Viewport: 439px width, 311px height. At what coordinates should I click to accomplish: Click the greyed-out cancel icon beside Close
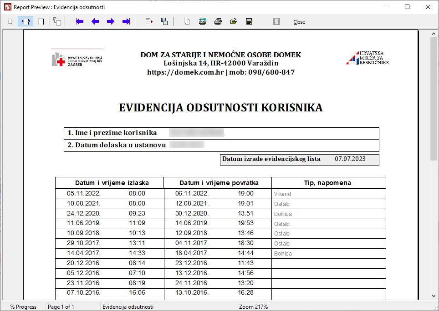click(276, 21)
